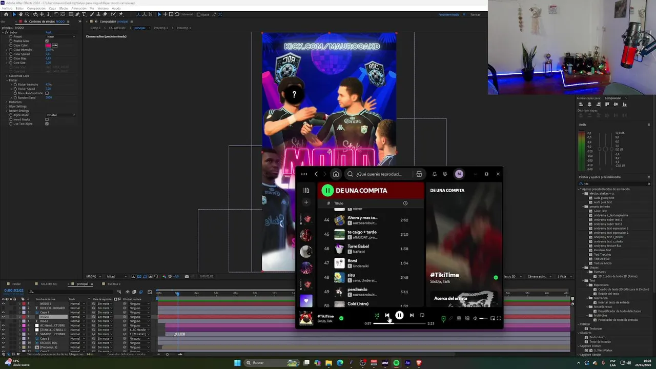Enter Spotify fullscreen view
Screen dimensions: 656x369
[499, 318]
